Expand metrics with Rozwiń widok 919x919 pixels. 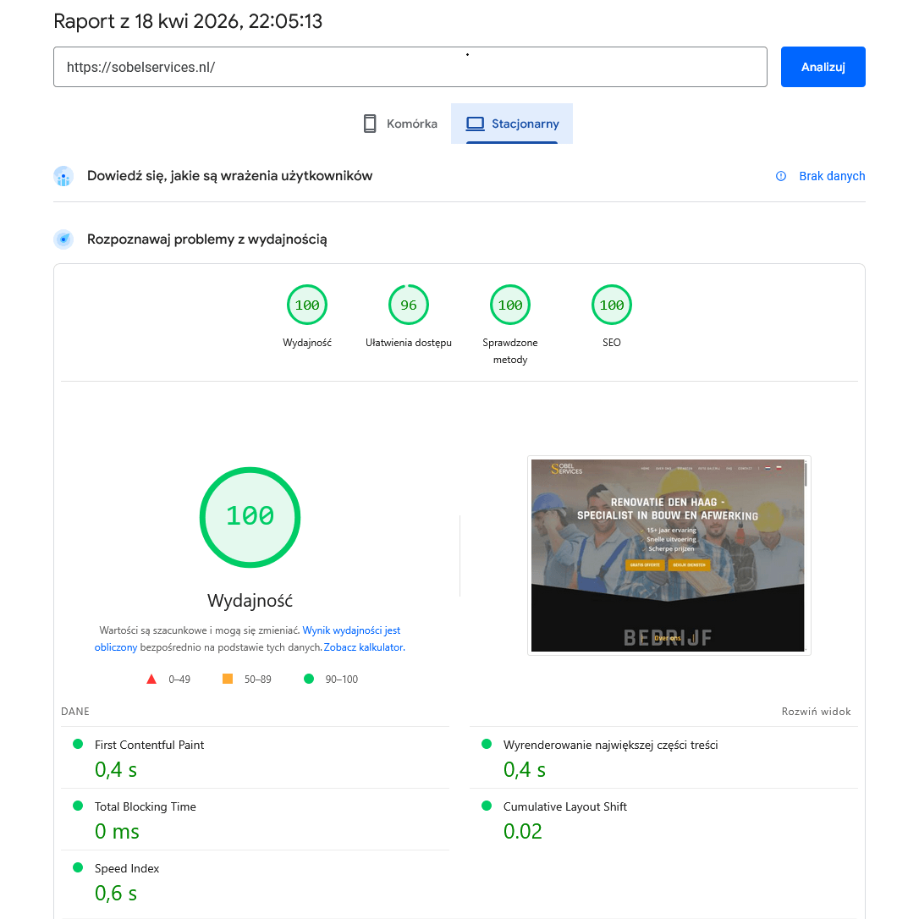[816, 712]
